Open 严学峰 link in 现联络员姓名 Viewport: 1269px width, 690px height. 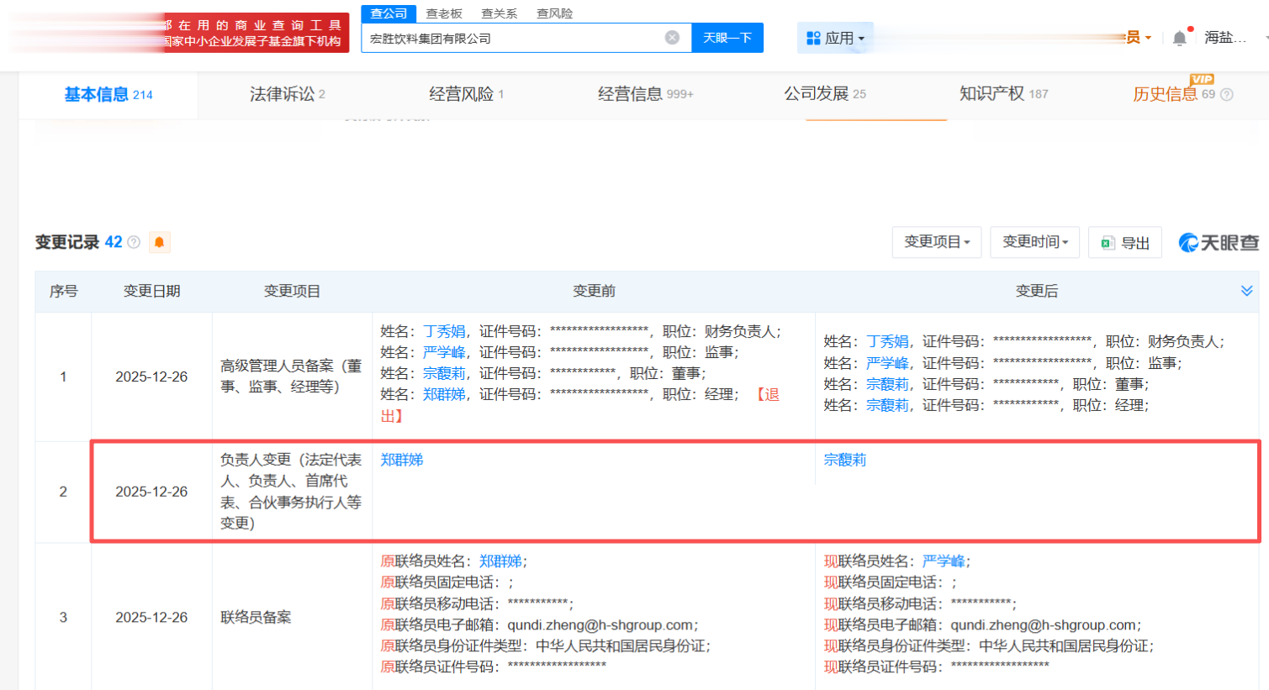pyautogui.click(x=943, y=561)
